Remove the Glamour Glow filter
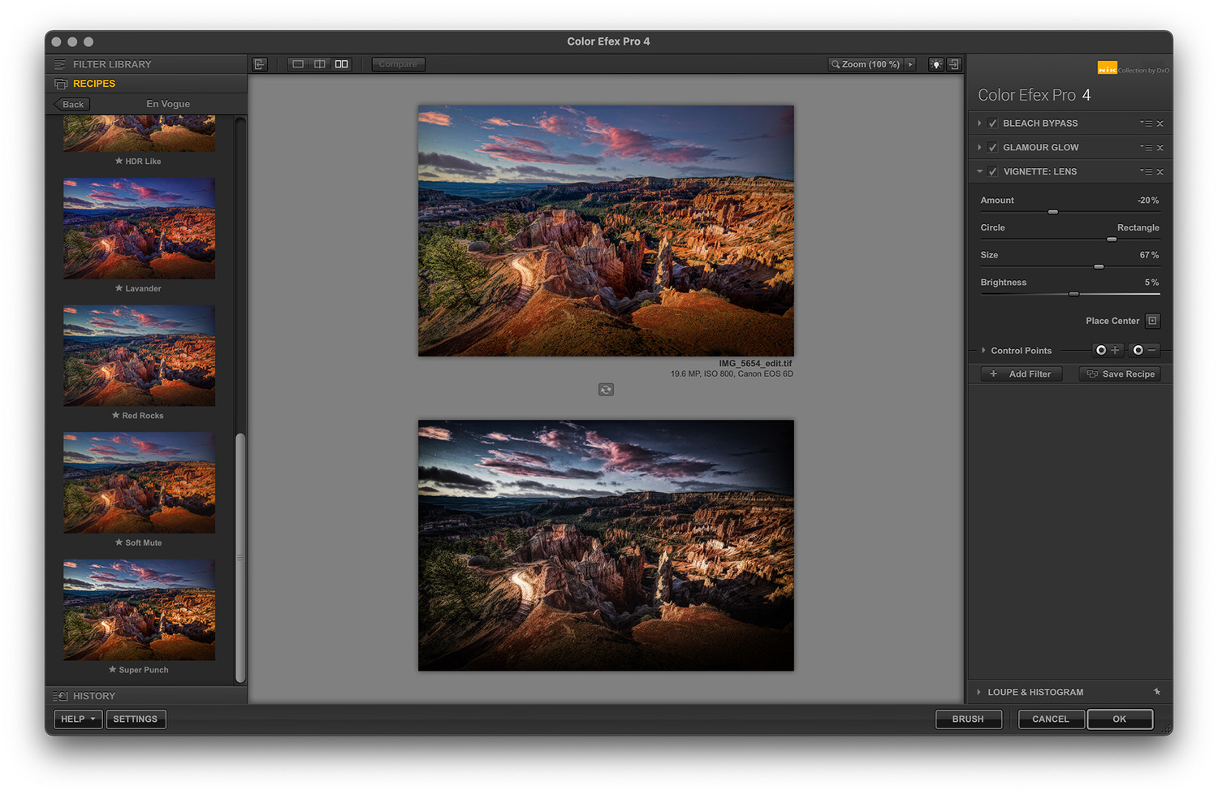Viewport: 1218px width, 795px height. [x=1160, y=148]
